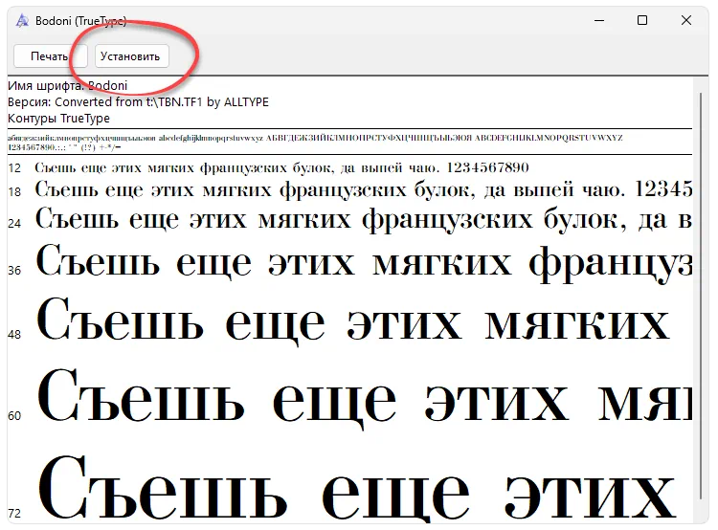Click the Установить (Install) button

(131, 56)
